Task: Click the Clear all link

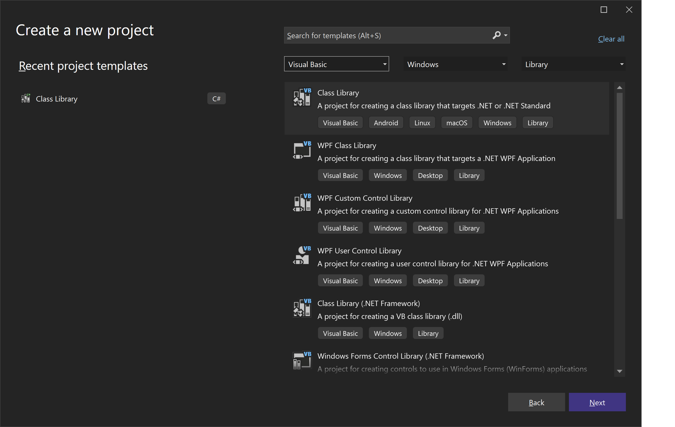Action: point(611,39)
